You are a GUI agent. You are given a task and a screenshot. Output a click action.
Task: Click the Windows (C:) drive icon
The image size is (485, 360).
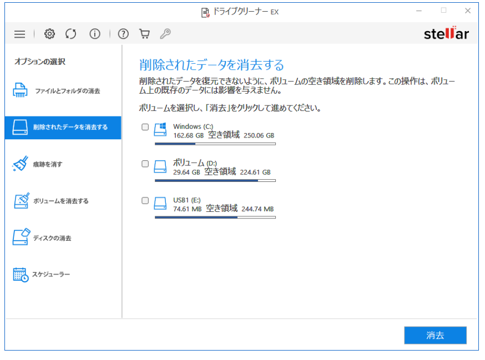pyautogui.click(x=160, y=130)
